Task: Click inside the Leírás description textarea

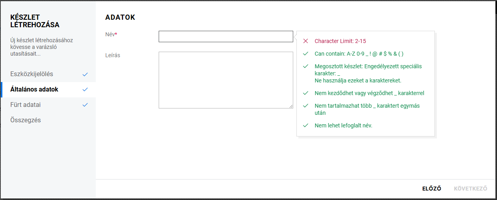Action: 226,80
